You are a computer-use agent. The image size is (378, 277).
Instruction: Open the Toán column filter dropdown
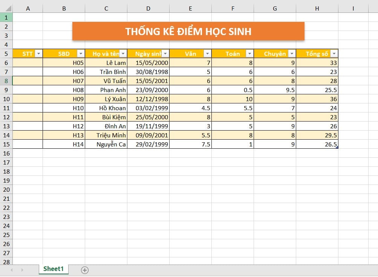click(249, 54)
